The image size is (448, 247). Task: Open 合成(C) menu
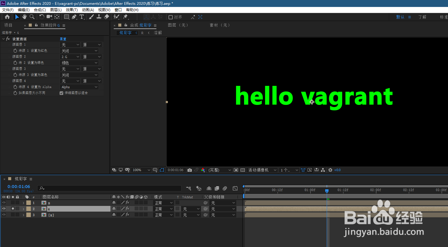pyautogui.click(x=40, y=10)
